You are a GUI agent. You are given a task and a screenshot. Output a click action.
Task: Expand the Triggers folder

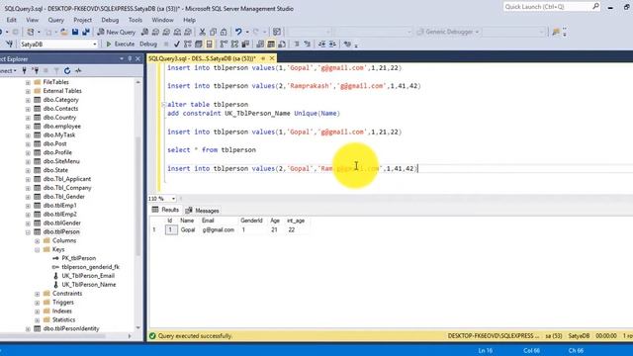point(38,303)
